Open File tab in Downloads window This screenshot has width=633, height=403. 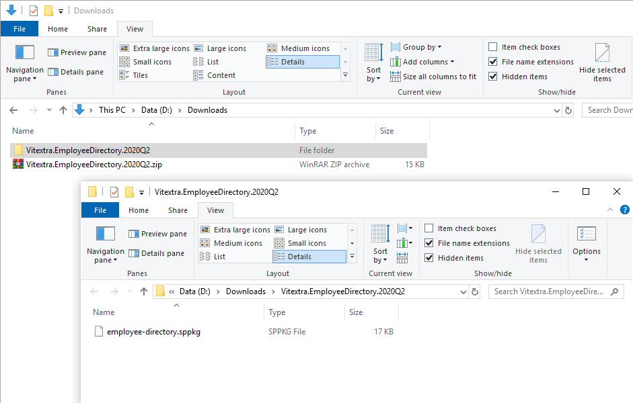click(20, 29)
